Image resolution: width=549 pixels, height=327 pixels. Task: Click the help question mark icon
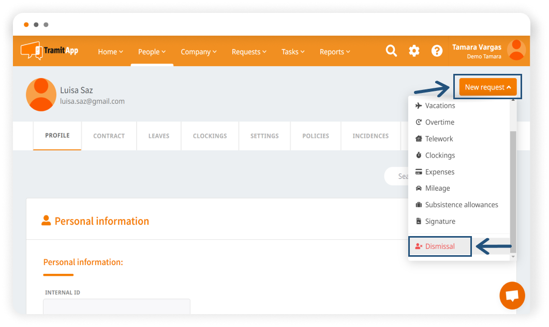point(437,51)
